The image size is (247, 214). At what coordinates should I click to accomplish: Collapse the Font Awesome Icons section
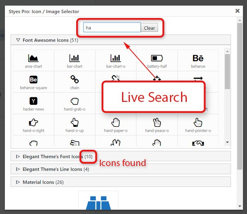(x=18, y=40)
